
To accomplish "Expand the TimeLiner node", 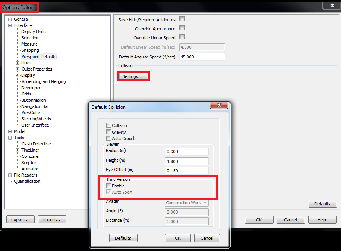I will coord(17,150).
